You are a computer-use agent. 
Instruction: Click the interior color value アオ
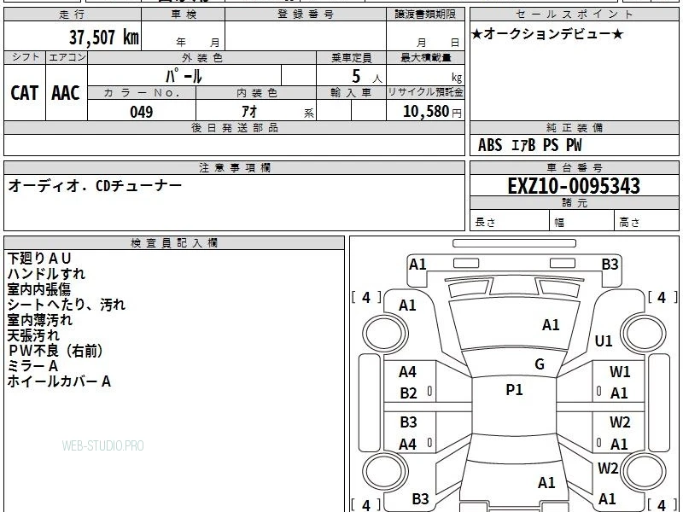coord(249,112)
